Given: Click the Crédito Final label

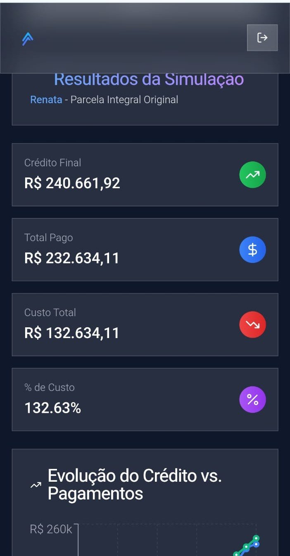Looking at the screenshot, I should 52,163.
